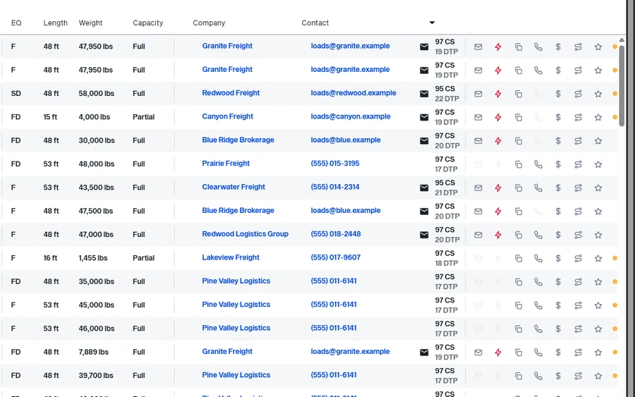Hit lightning icon in Blue Ridge 47,500 lbs row
Viewport: 635px width, 397px height.
pos(498,212)
